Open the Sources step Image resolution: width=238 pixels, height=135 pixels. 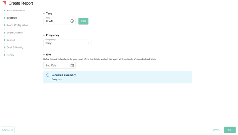point(11,40)
